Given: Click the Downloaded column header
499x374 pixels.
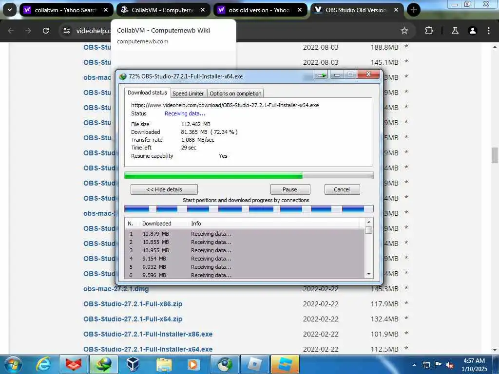Looking at the screenshot, I should pyautogui.click(x=156, y=224).
